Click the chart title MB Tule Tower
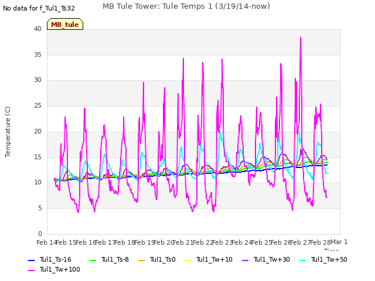This screenshot has width=375, height=281. pos(186,6)
